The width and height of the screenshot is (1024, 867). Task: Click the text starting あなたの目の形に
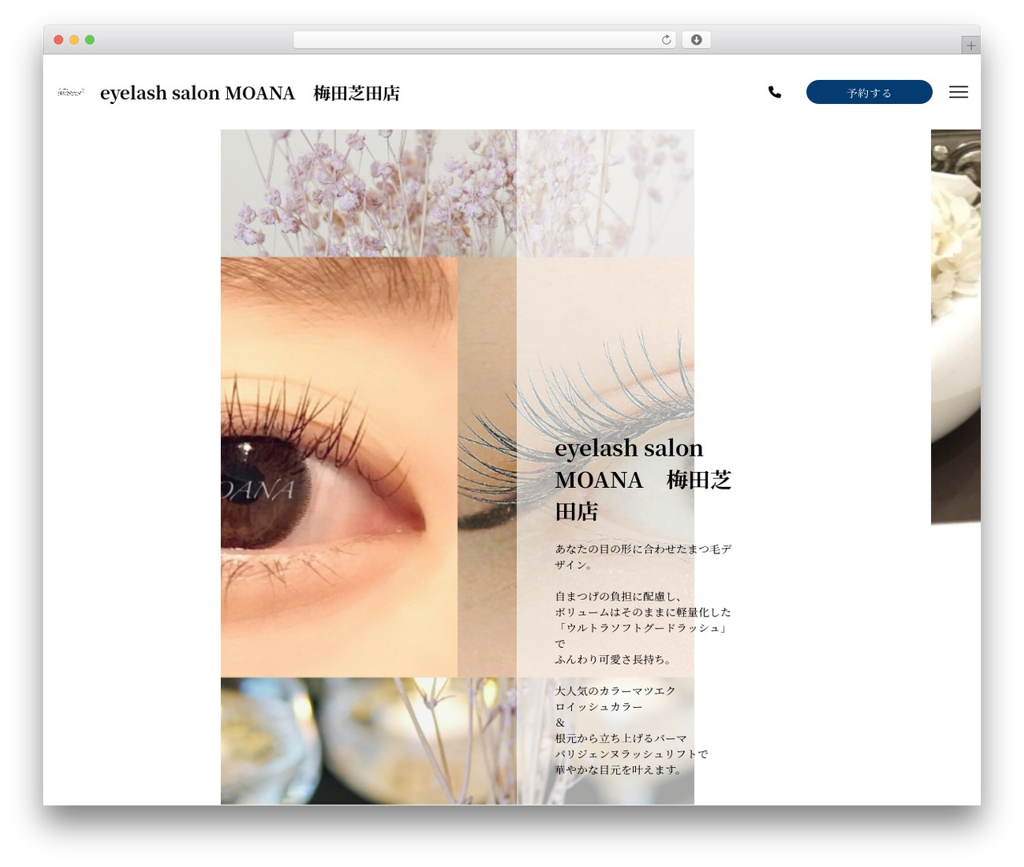(643, 557)
